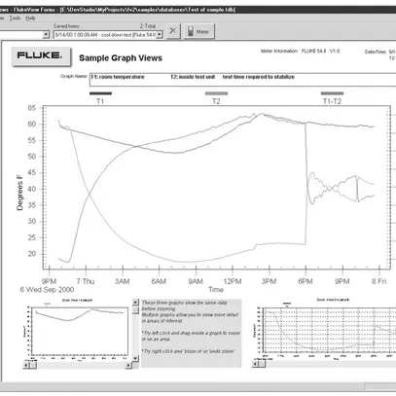Click the Sample Graph Views heading
Screen dimensions: 396x396
click(x=121, y=58)
